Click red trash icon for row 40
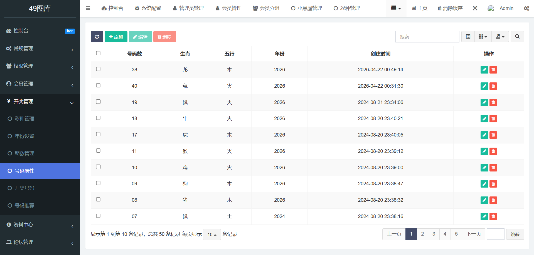 [493, 86]
